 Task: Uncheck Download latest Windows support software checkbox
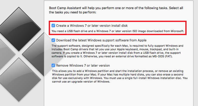(x=53, y=40)
